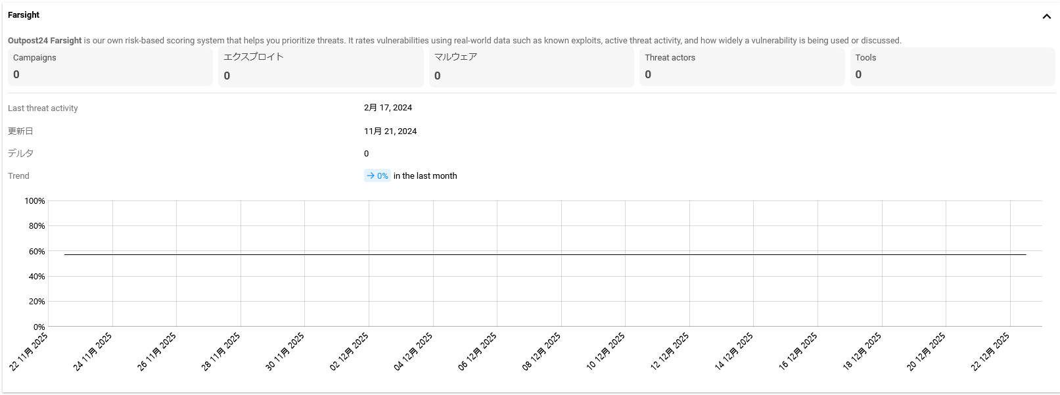Click the 100% y-axis label

(x=35, y=201)
